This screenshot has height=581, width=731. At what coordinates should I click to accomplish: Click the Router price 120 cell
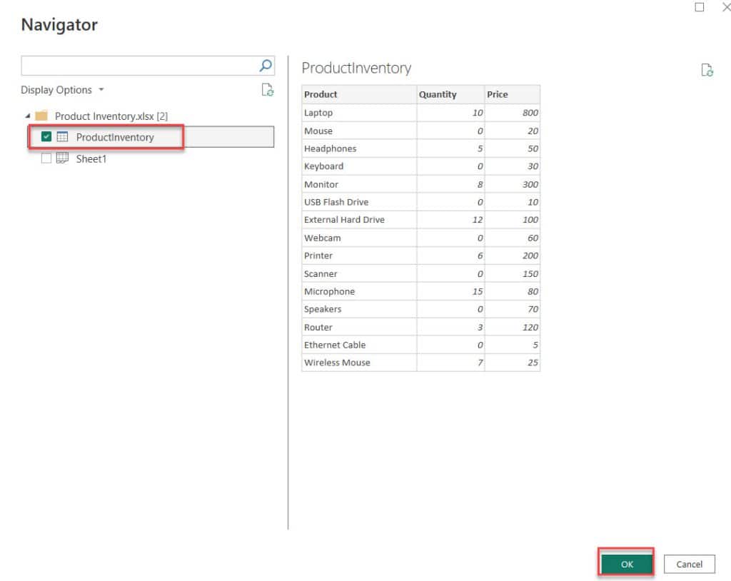pyautogui.click(x=513, y=328)
